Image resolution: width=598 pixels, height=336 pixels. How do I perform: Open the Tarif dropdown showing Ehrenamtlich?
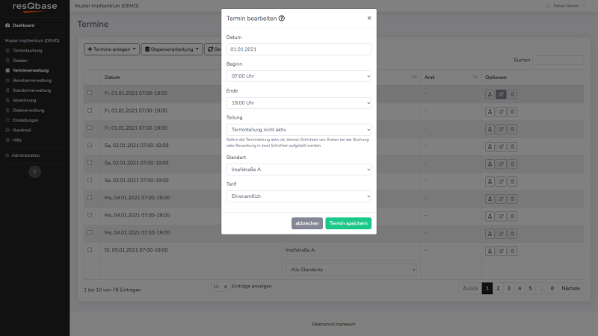298,196
